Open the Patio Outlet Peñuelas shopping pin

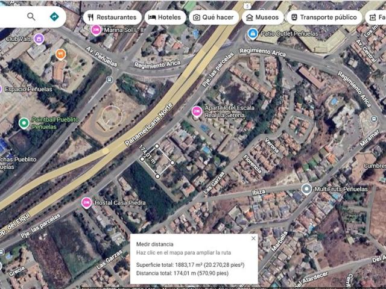[x=253, y=33]
